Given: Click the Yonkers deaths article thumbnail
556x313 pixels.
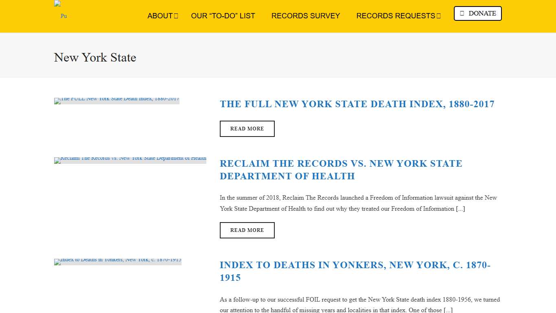Looking at the screenshot, I should pos(118,262).
